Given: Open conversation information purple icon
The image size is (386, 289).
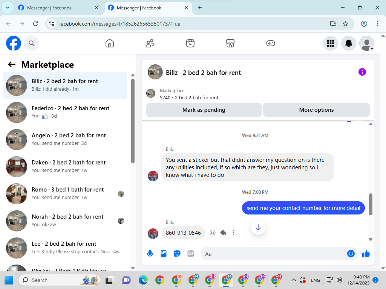Looking at the screenshot, I should point(362,72).
